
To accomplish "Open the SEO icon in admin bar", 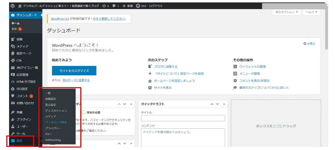I will point(138,6).
